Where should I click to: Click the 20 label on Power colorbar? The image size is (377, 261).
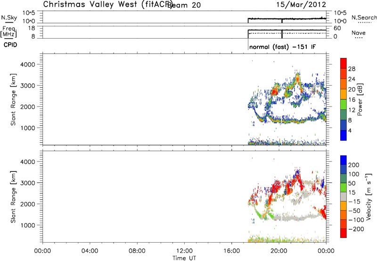pyautogui.click(x=352, y=90)
